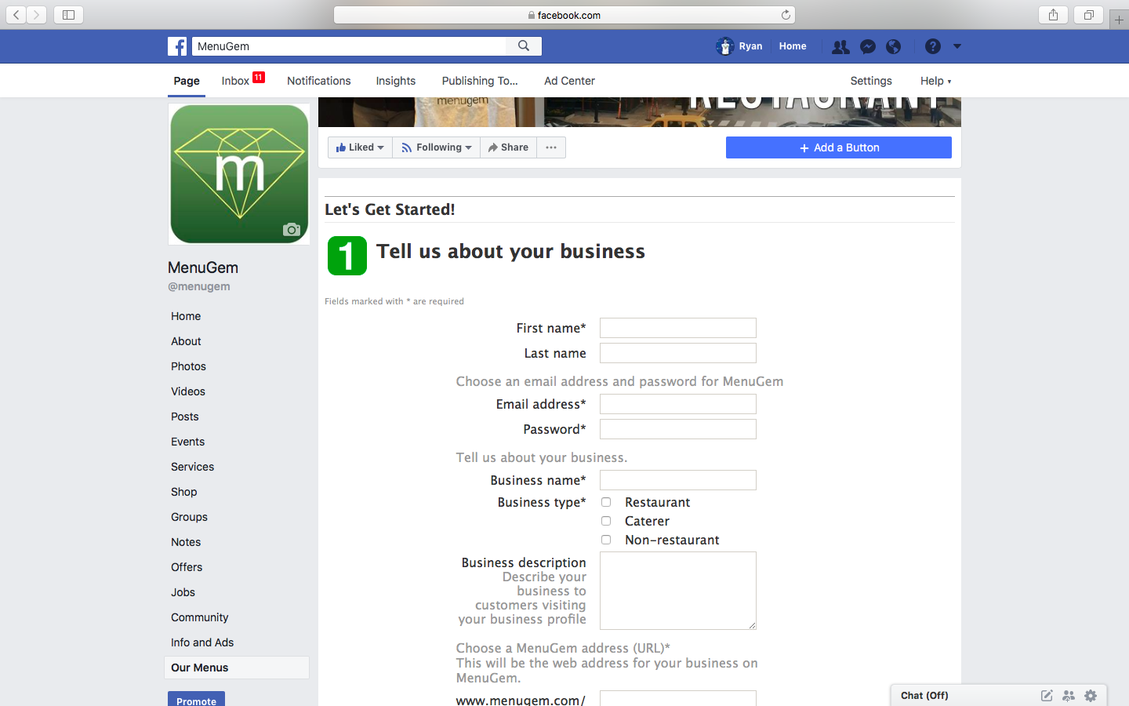Click the Facebook logo icon
The image size is (1129, 706).
click(x=177, y=46)
